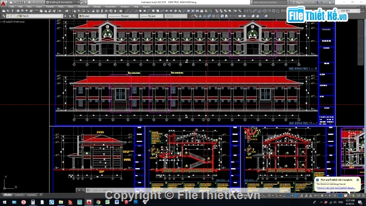Screen dimensions: 366x206
Task: Click the Undo arrow icon in standard toolbar
Action: (60, 11)
